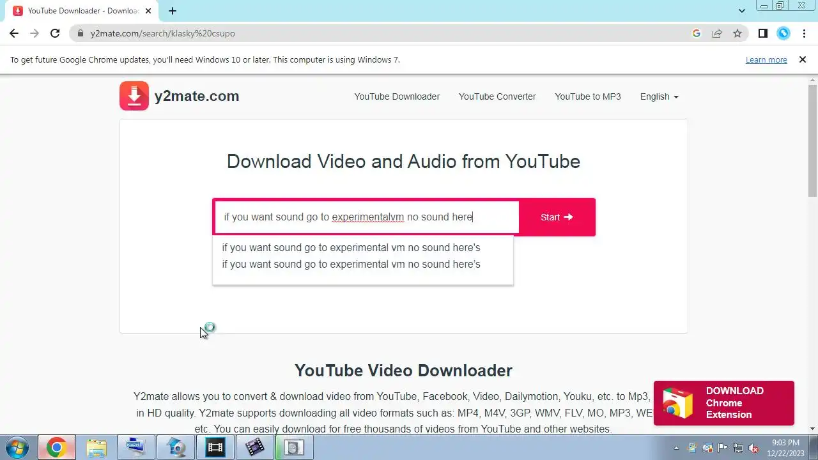Click the y2mate red download logo
This screenshot has height=460, width=818.
coord(134,96)
